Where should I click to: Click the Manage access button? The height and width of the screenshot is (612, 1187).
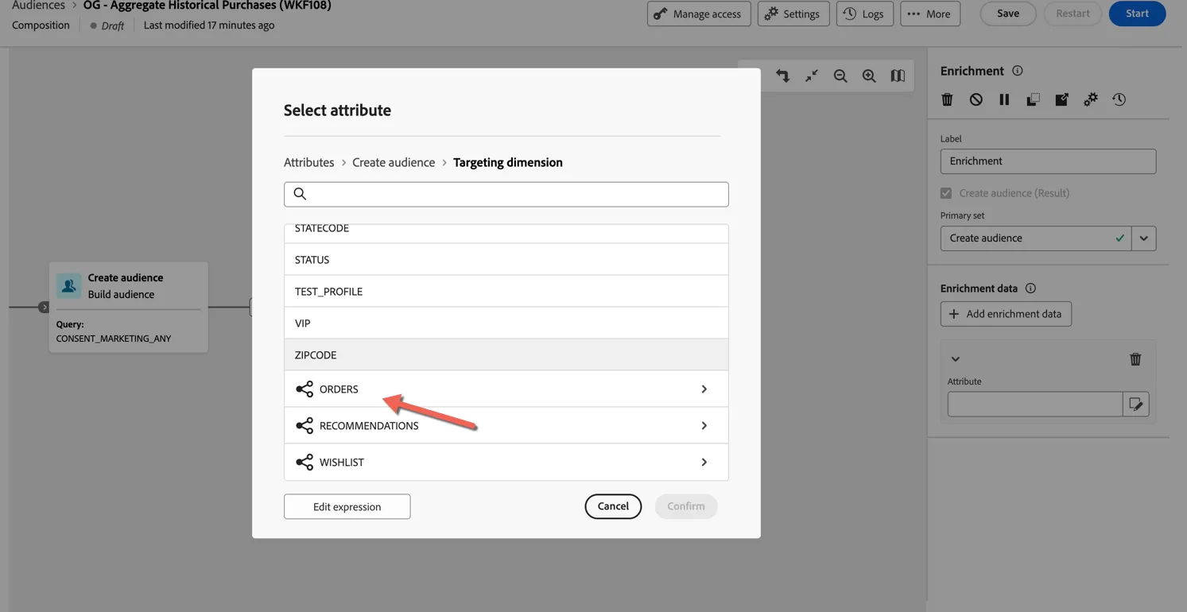pos(699,14)
